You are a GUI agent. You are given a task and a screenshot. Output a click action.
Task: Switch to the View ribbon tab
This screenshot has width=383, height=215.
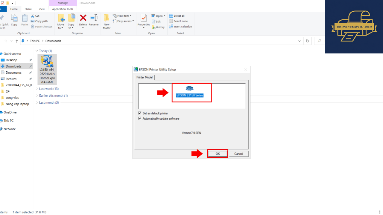pyautogui.click(x=42, y=9)
